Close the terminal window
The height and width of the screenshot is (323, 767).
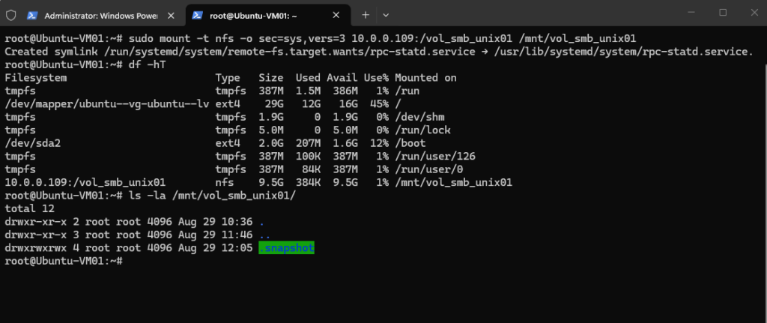pos(754,13)
